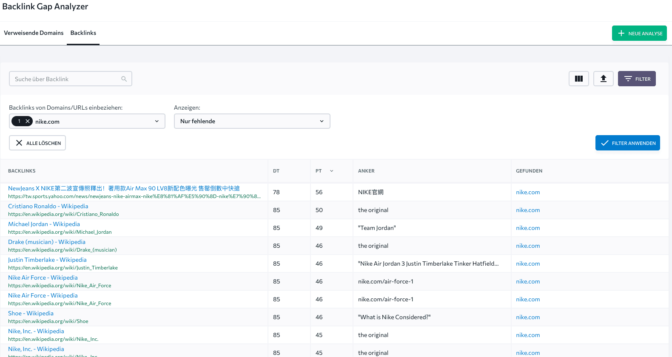Click the BACKLINKS column header

[22, 171]
